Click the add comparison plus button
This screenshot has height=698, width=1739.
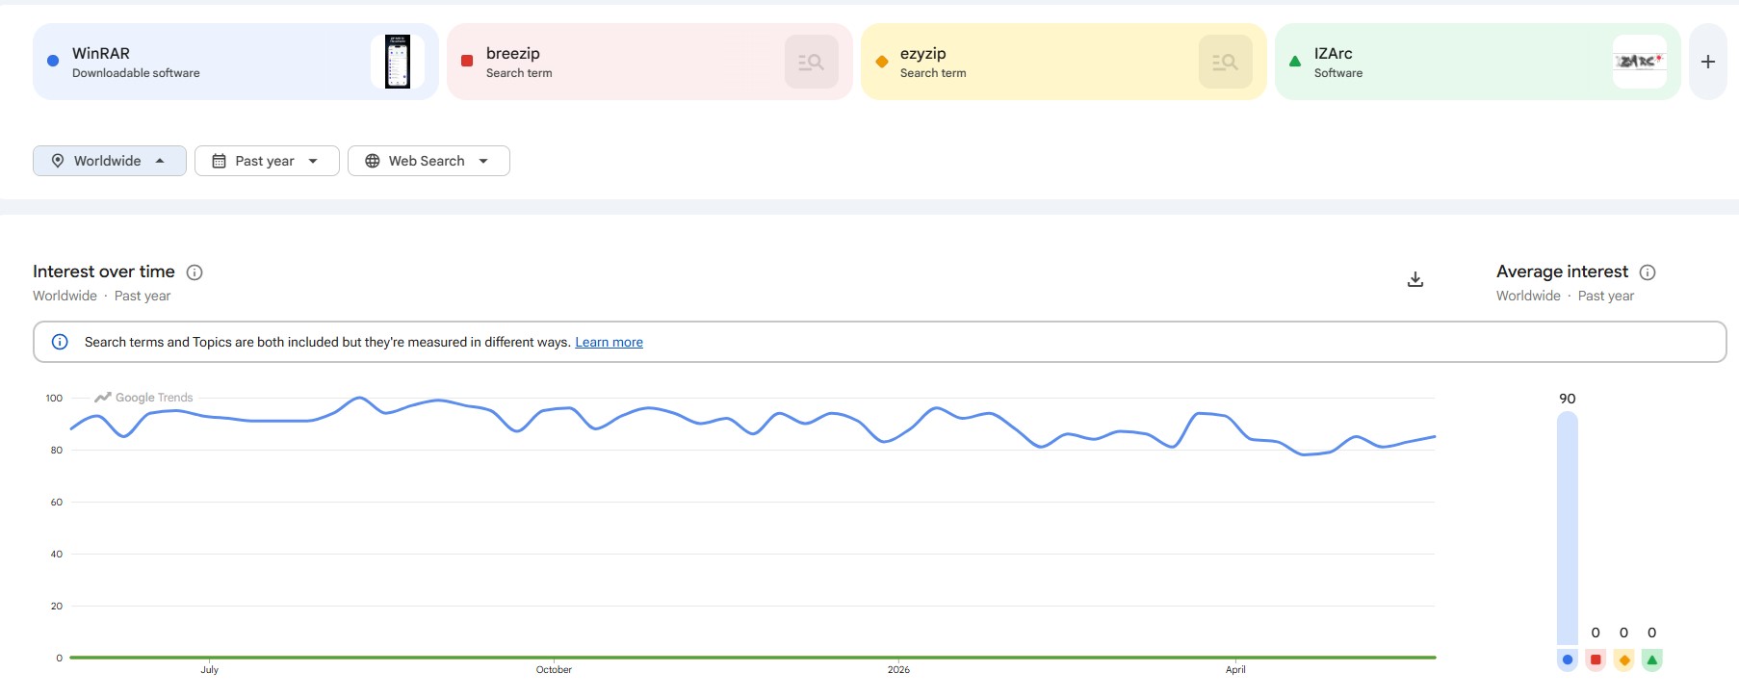tap(1708, 62)
